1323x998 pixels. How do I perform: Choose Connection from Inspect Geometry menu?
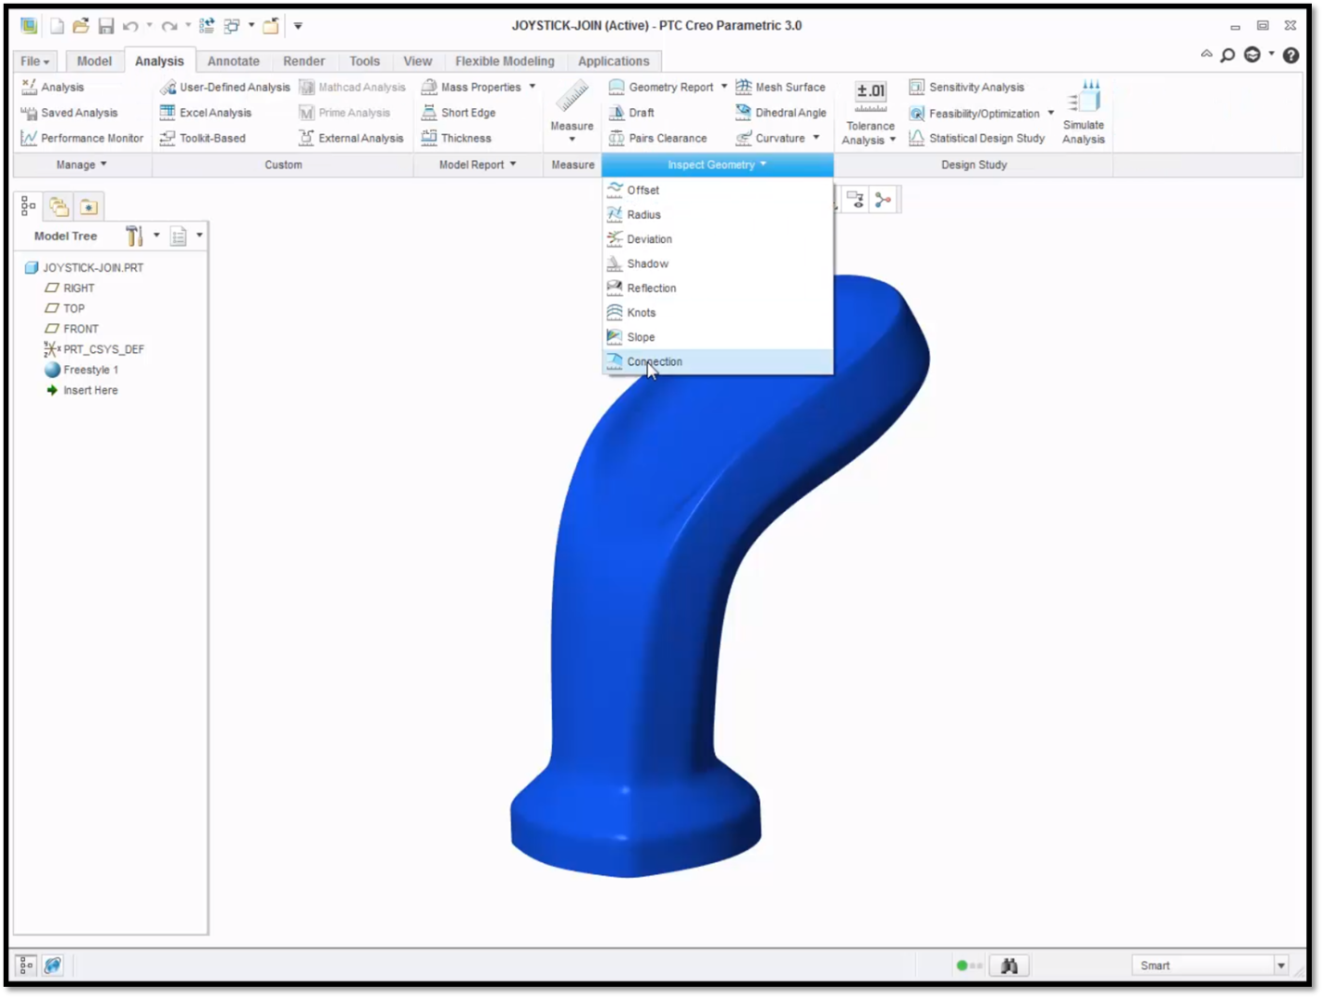(x=717, y=362)
